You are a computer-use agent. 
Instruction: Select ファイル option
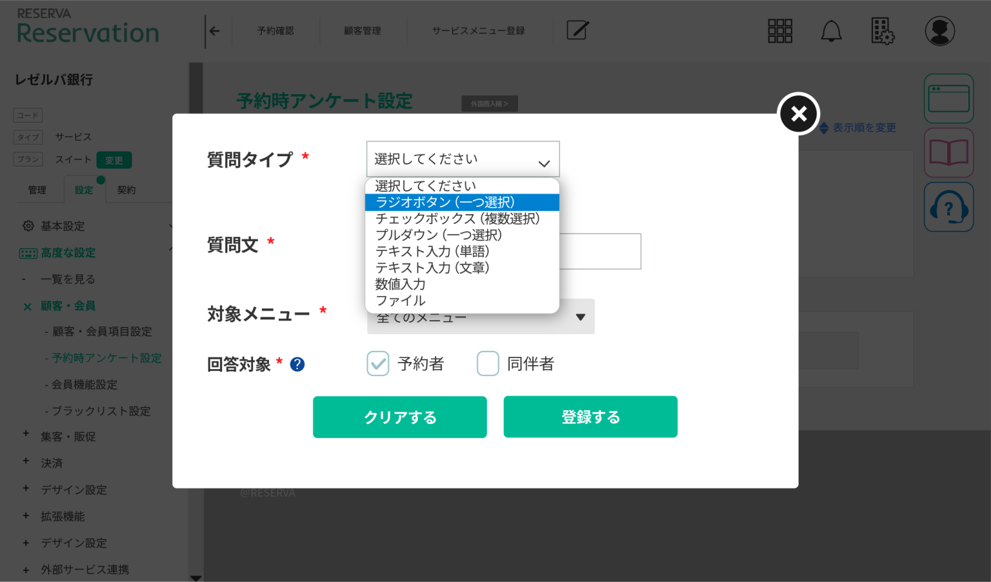coord(462,301)
